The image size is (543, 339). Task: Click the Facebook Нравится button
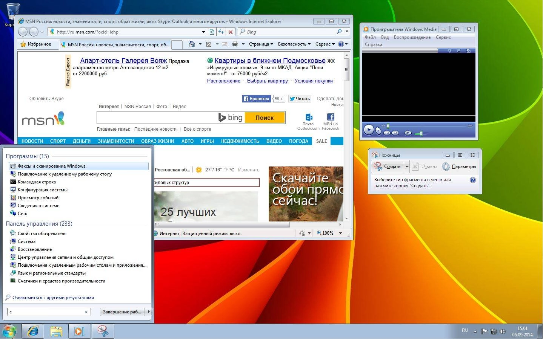(257, 99)
